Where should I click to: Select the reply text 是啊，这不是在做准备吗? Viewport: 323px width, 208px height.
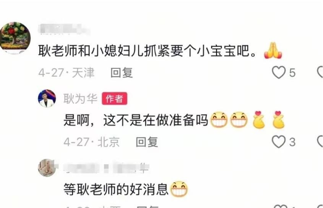[x=136, y=120]
